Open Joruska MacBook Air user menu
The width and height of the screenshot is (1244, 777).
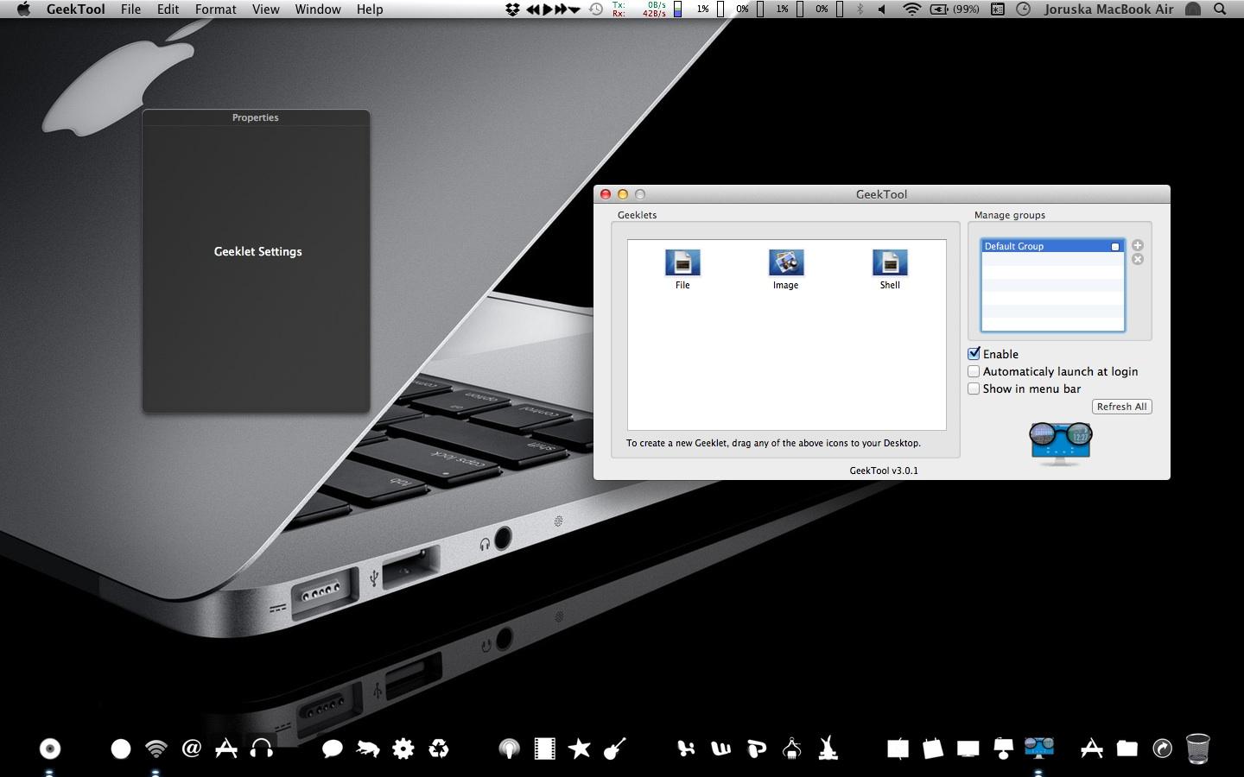tap(1109, 9)
